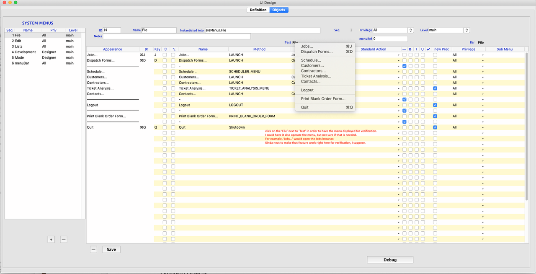Toggle Shift modifier checkbox in Jobs row

coord(165,55)
